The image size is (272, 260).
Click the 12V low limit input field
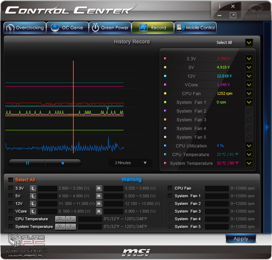click(48, 204)
